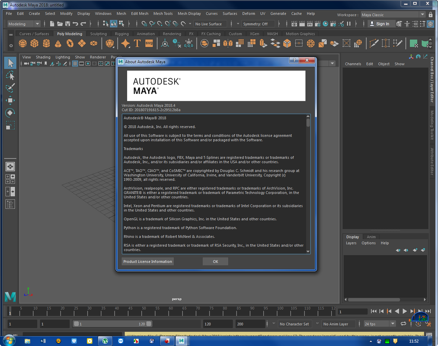Click the range slider left handle

point(76,324)
